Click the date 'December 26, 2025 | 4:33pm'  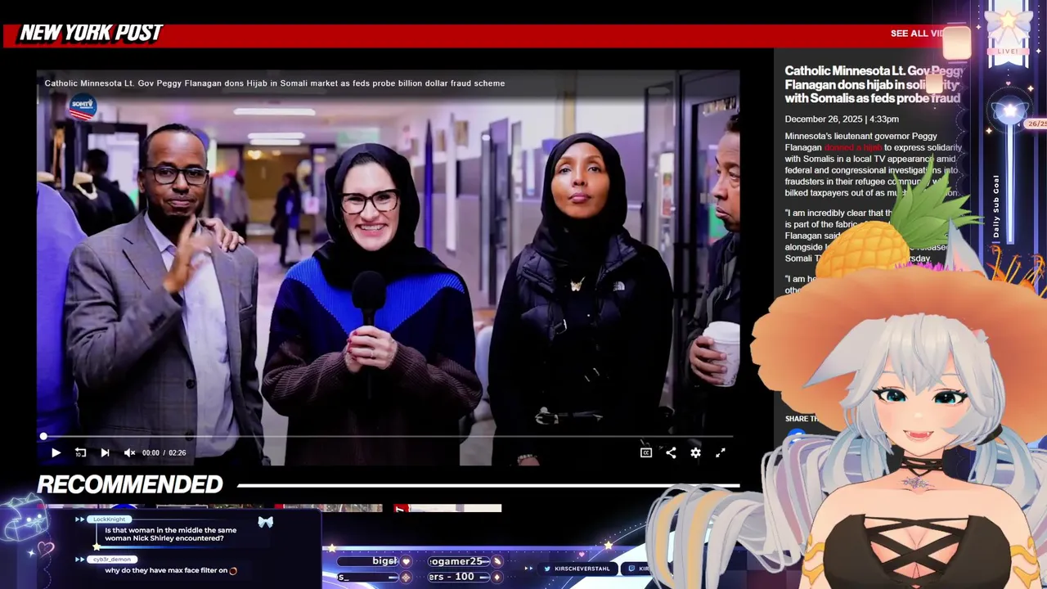[x=842, y=119]
